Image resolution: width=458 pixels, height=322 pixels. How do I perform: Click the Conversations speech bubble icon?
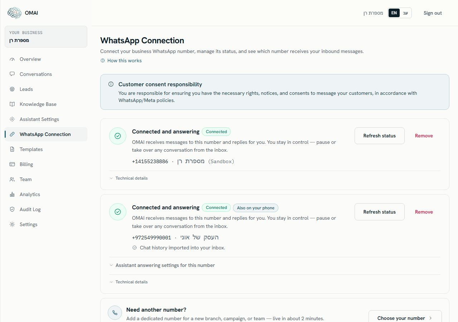[x=12, y=74]
